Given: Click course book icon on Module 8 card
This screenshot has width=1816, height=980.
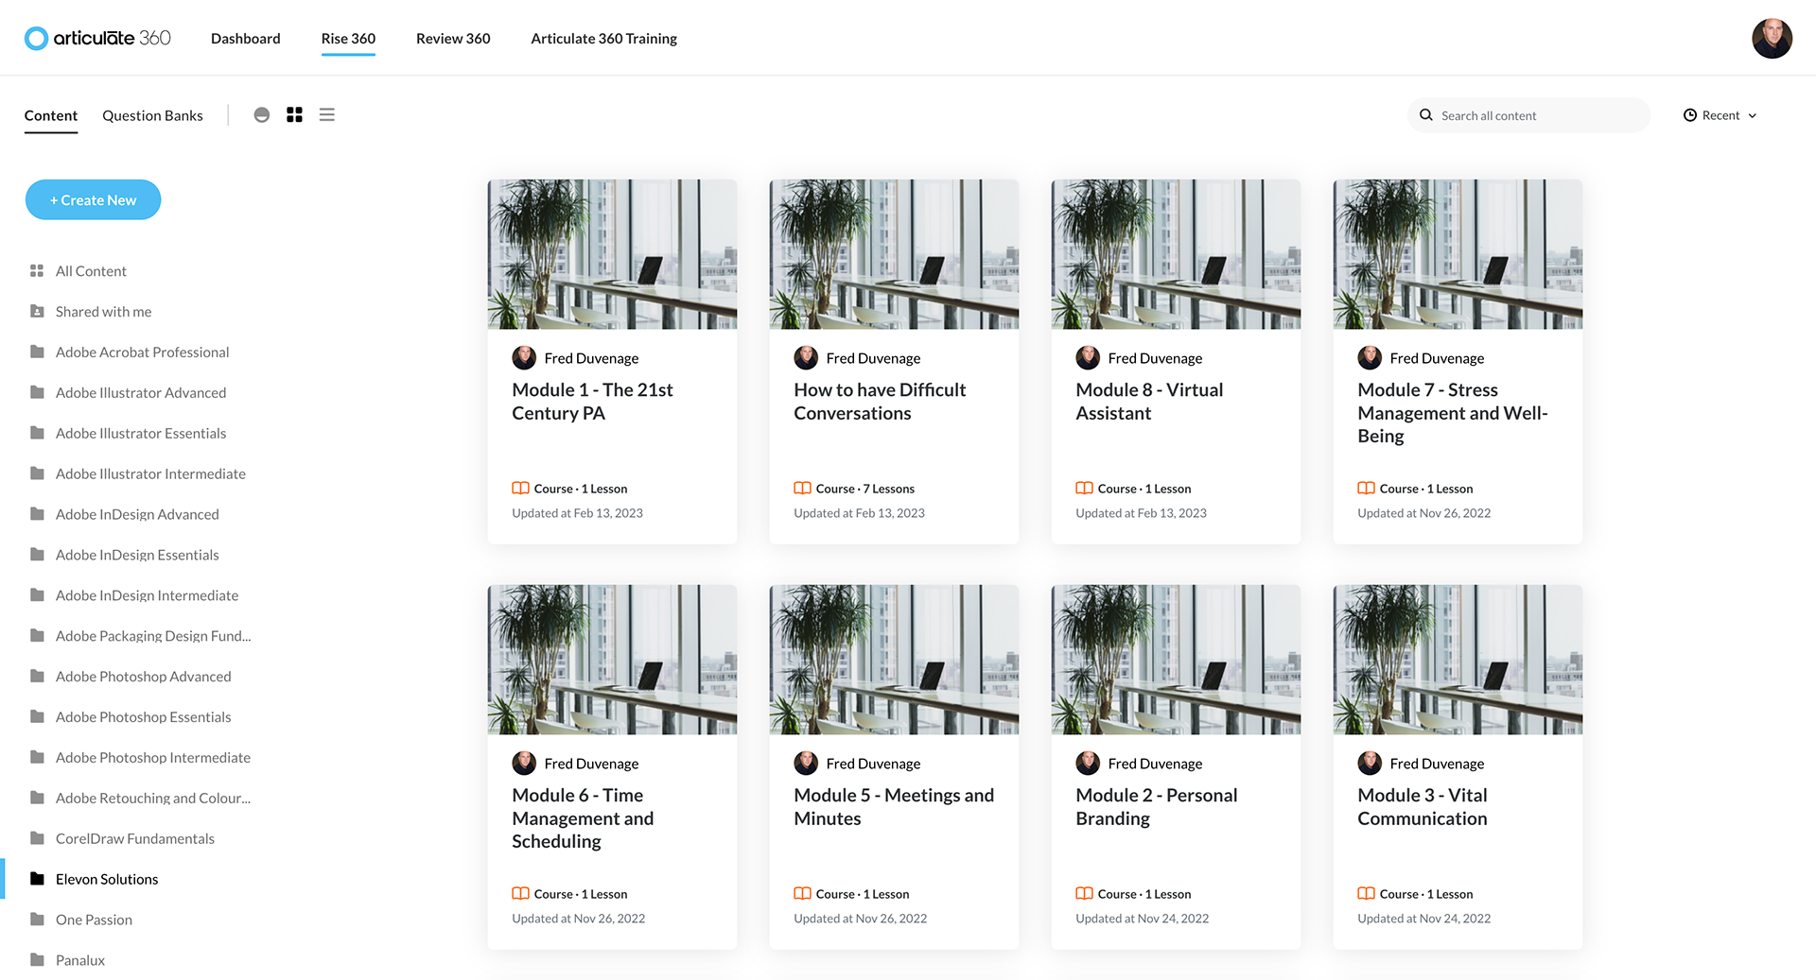Looking at the screenshot, I should (1084, 489).
